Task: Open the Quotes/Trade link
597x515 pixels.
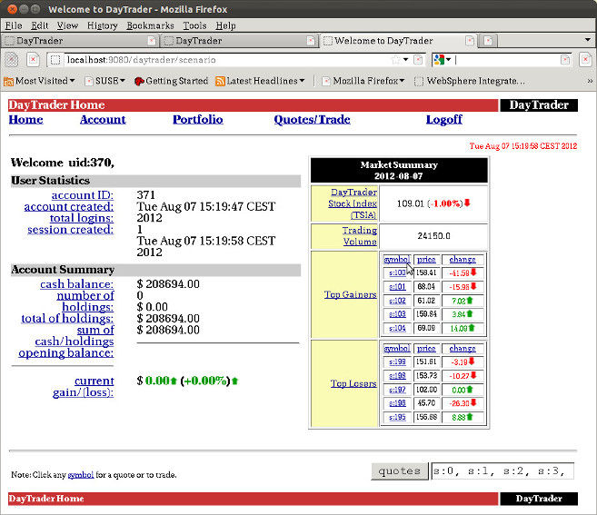Action: click(312, 120)
